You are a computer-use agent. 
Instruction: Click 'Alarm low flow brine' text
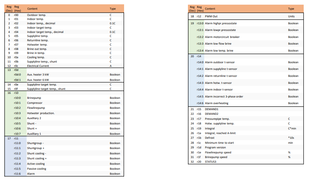(218, 44)
